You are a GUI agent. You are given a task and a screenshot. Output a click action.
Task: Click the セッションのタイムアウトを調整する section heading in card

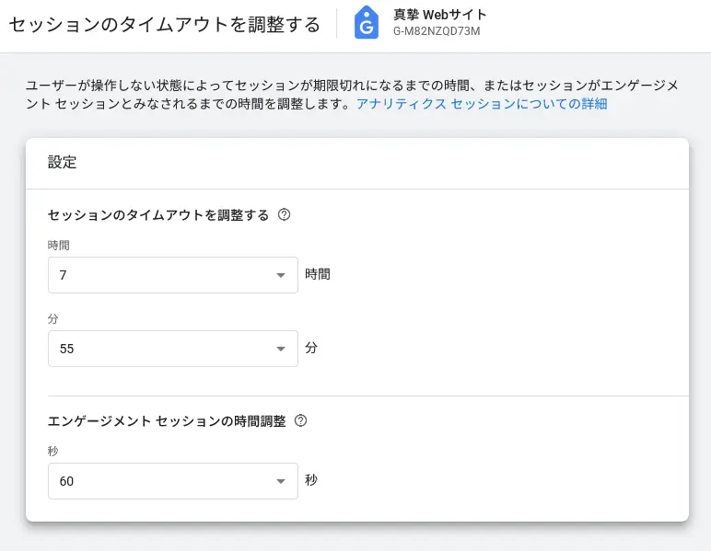coord(158,214)
